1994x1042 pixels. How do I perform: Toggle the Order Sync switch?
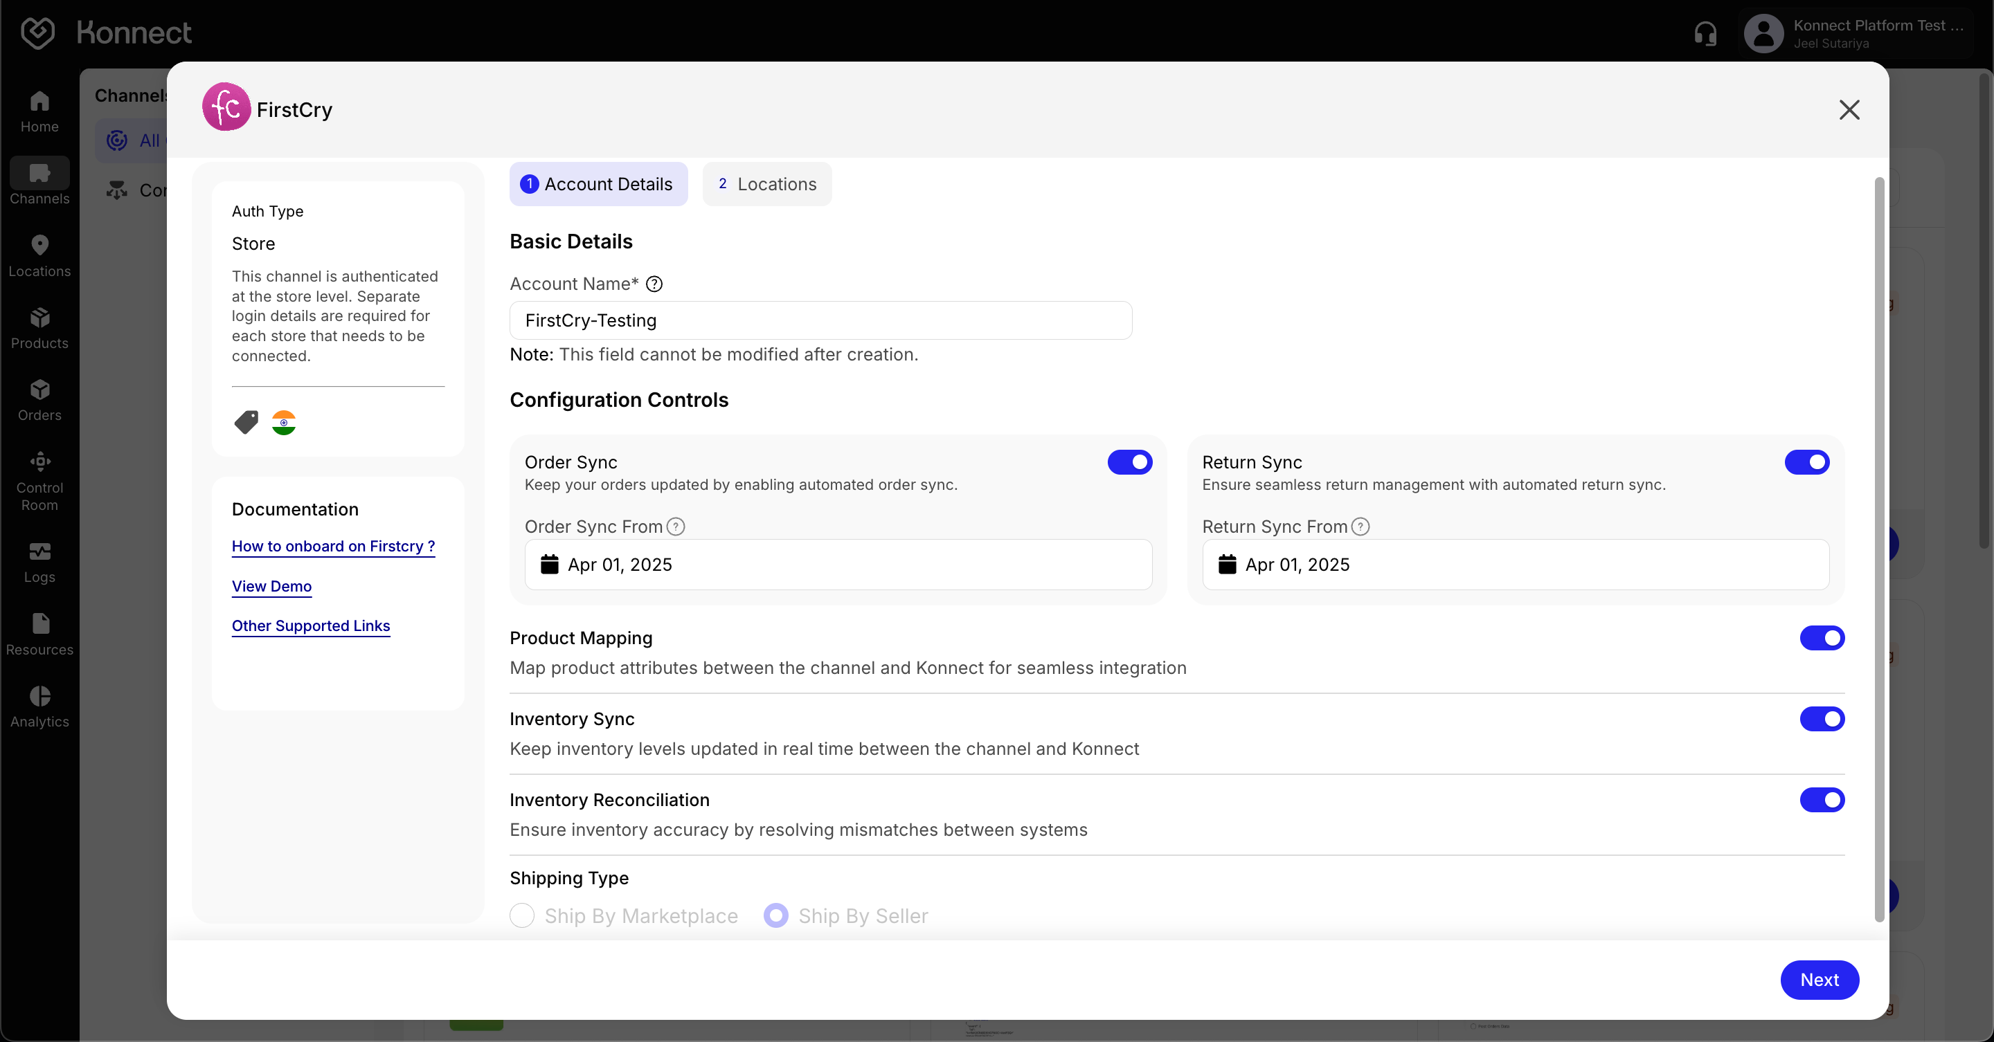tap(1129, 463)
